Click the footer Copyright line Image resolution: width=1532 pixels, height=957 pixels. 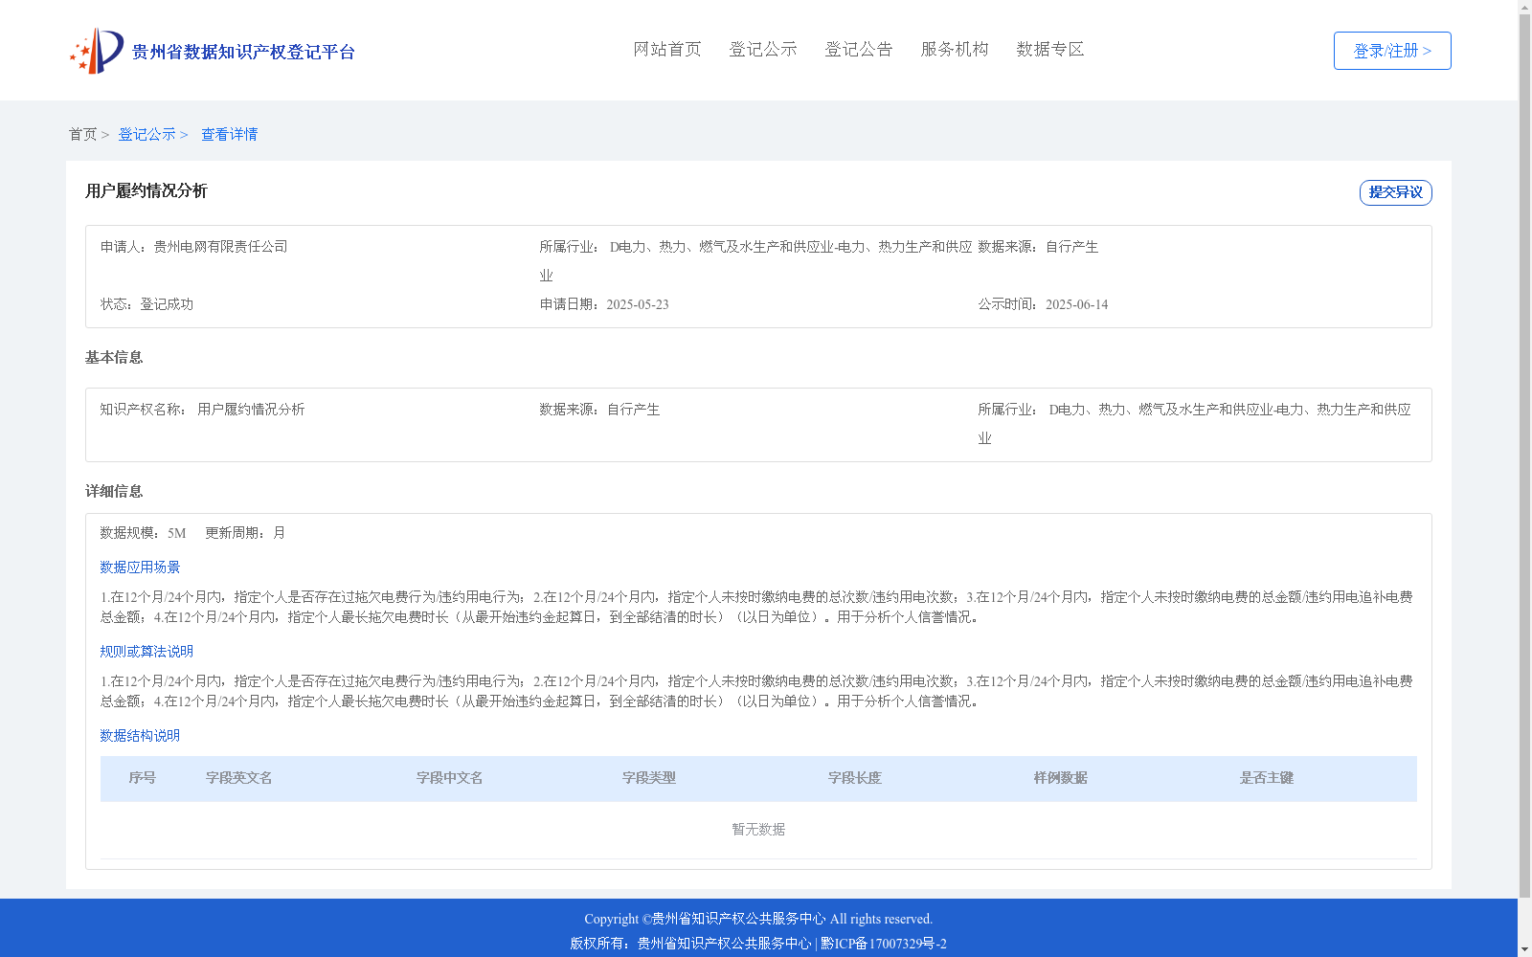pos(758,919)
